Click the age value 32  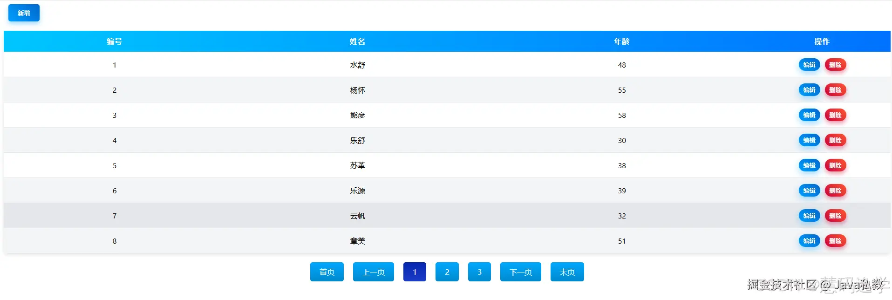point(622,216)
